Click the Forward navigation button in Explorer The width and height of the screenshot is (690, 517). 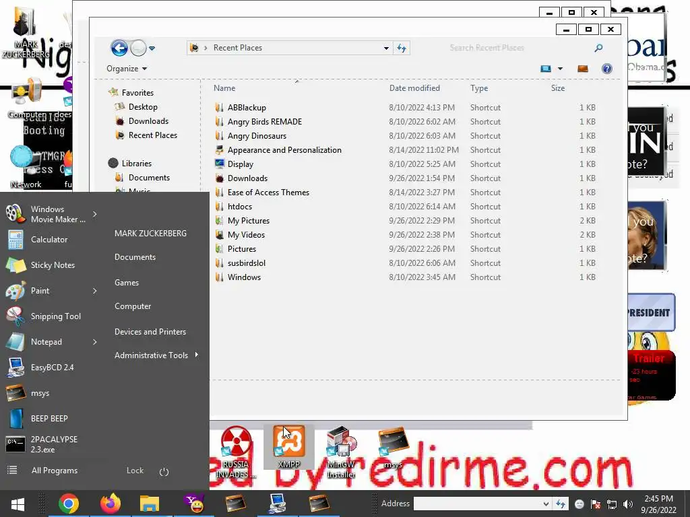tap(138, 48)
